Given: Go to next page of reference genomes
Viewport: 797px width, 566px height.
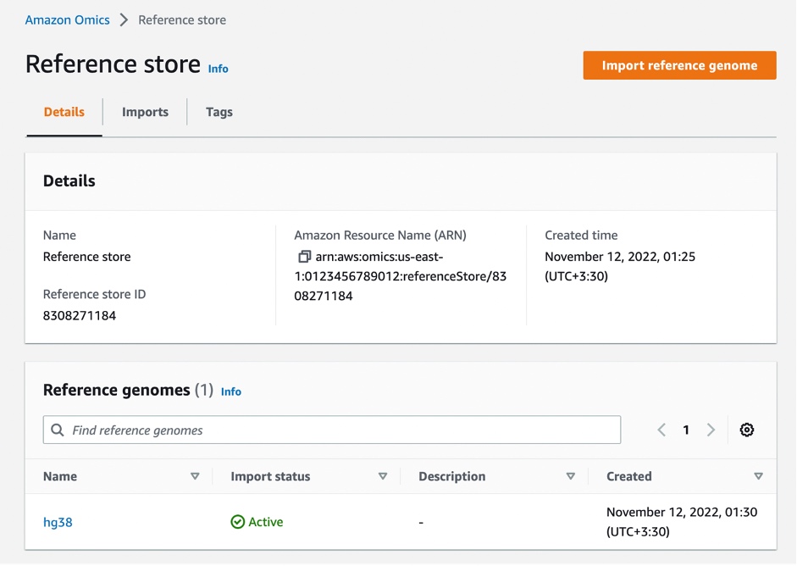Looking at the screenshot, I should pos(711,430).
